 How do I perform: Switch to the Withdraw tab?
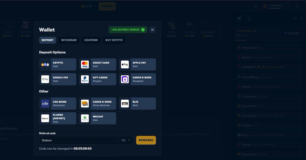pos(69,40)
